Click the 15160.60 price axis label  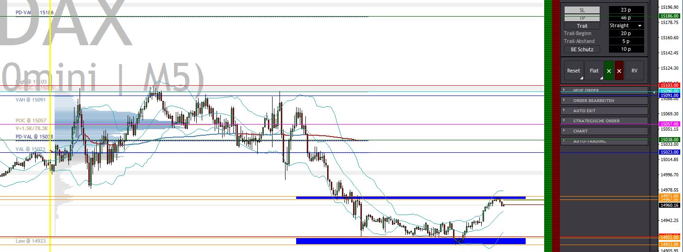[x=670, y=37]
